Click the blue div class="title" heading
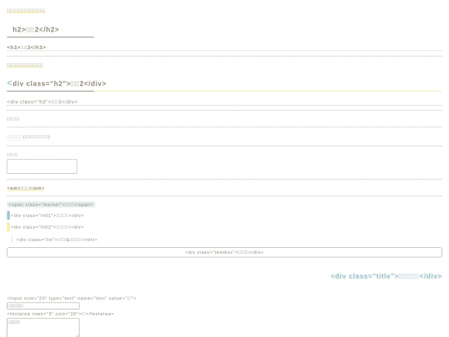The width and height of the screenshot is (449, 337). (386, 276)
